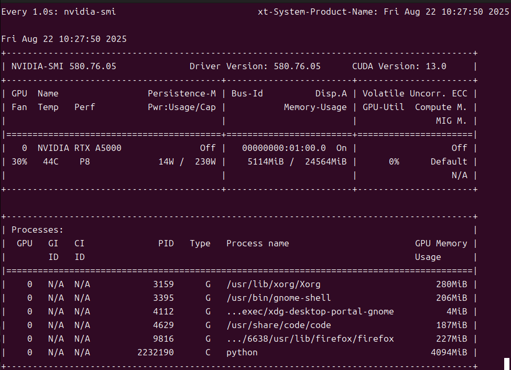Image resolution: width=511 pixels, height=370 pixels.
Task: Click memory usage '206MiB' for gnome-shell
Action: [451, 298]
